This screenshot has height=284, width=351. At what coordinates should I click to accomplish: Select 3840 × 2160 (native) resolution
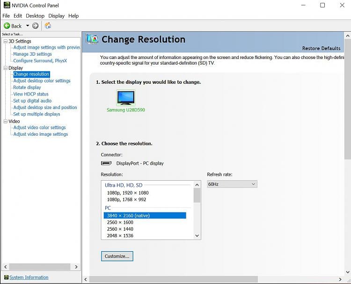[145, 216]
